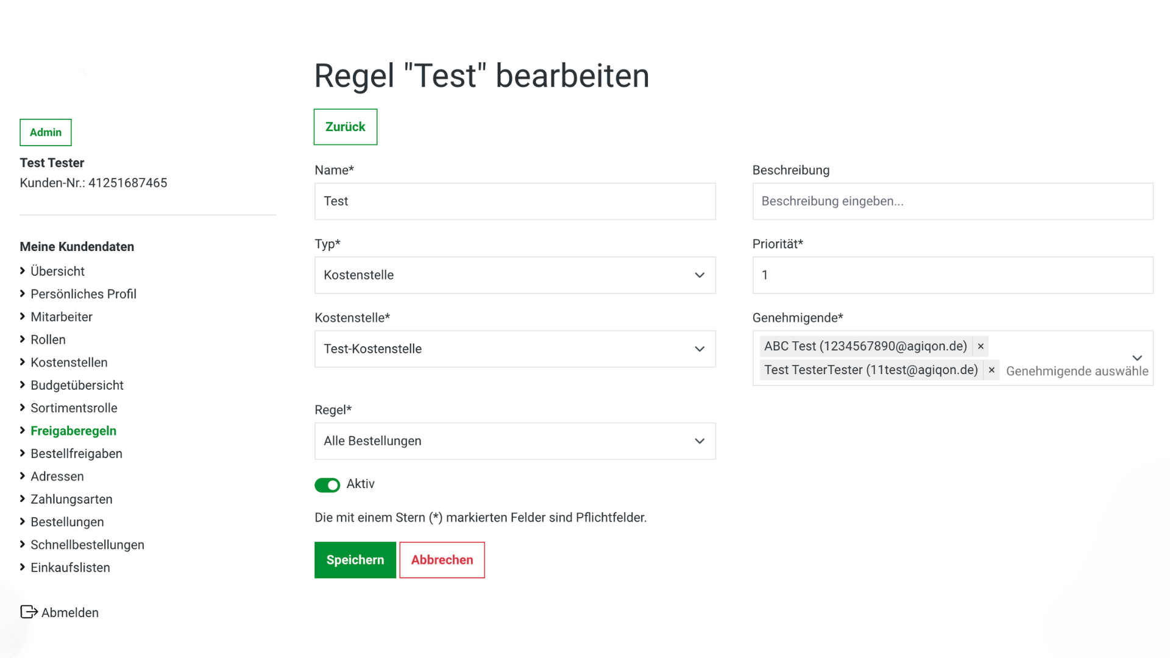Remove approver Test TesterTester via x icon

point(991,370)
